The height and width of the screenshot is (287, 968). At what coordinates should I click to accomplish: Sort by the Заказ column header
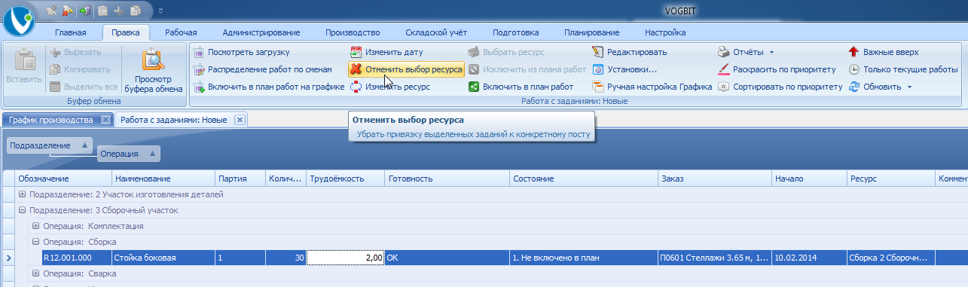(x=714, y=179)
